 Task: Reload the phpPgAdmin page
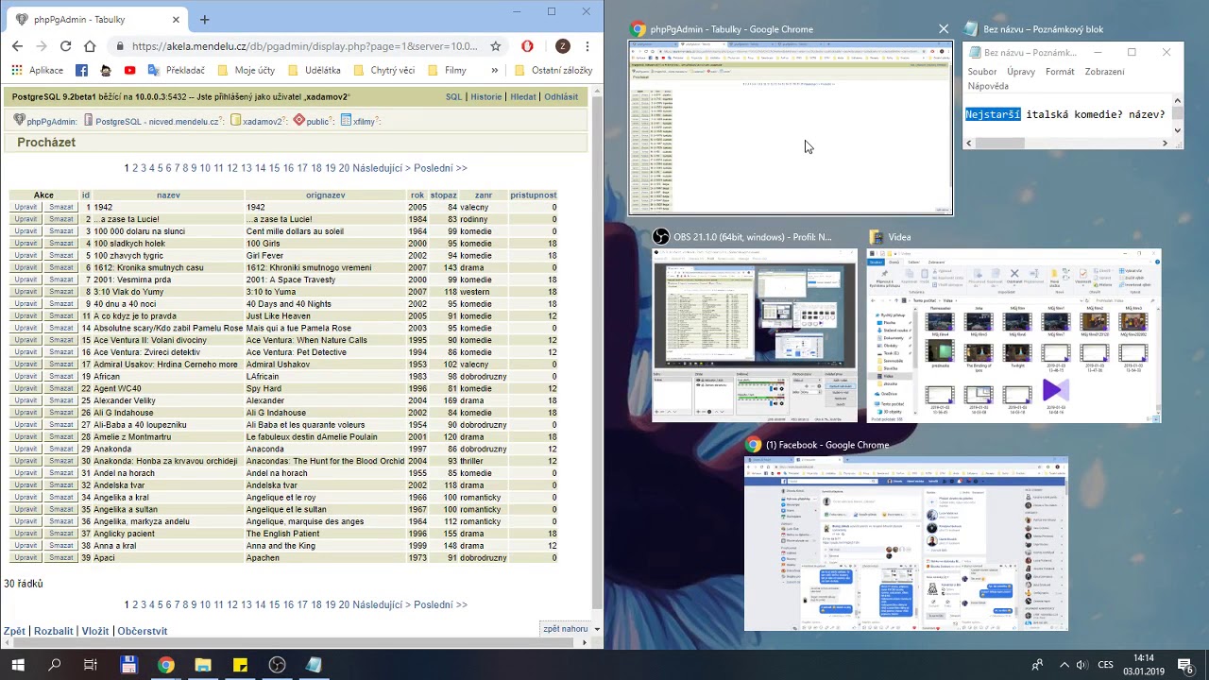pos(65,46)
